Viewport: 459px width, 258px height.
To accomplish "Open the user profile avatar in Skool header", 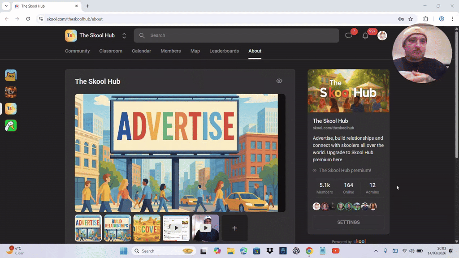I will pos(382,35).
